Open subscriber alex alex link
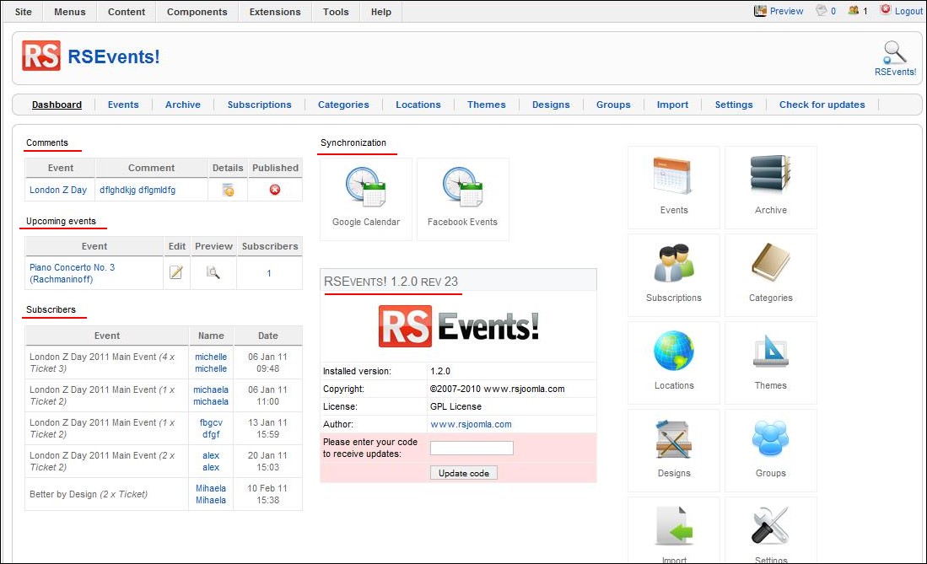Image resolution: width=927 pixels, height=564 pixels. [x=211, y=461]
